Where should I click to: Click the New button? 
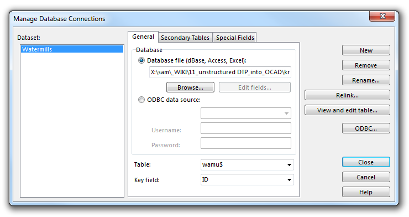pyautogui.click(x=366, y=50)
